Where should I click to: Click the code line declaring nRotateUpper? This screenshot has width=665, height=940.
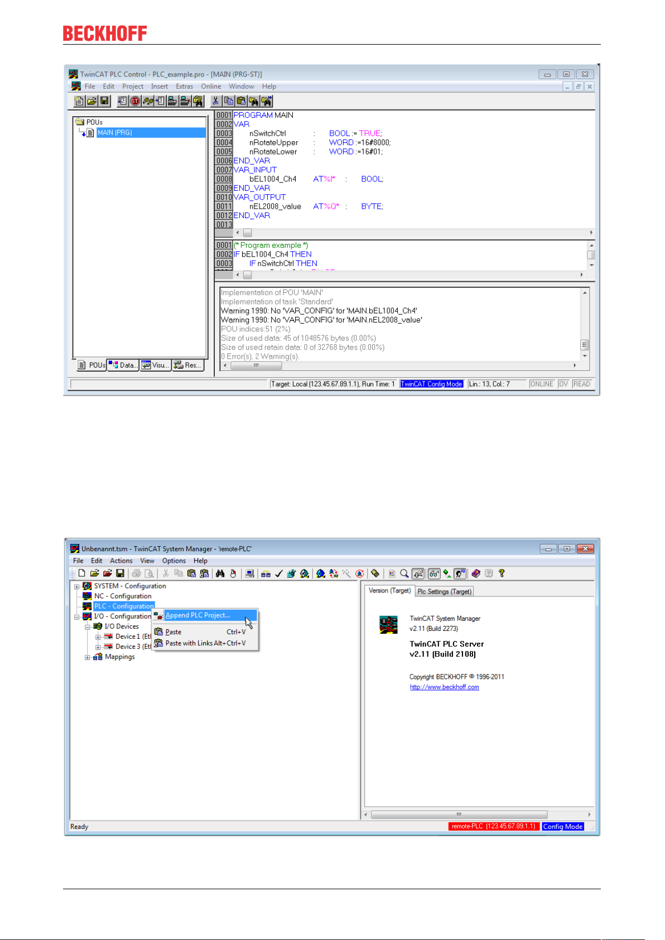pyautogui.click(x=320, y=143)
